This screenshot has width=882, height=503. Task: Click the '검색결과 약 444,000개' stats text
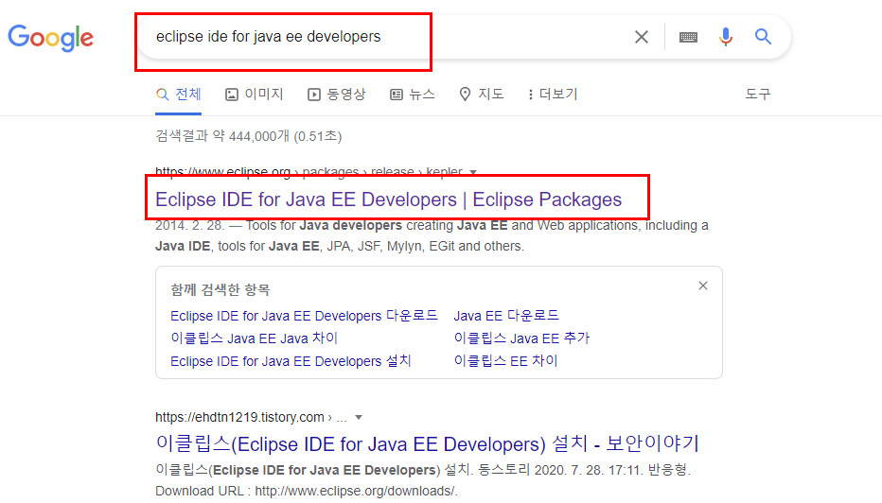tap(249, 136)
